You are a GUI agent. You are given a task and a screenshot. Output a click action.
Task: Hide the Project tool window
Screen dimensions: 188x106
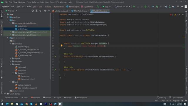click(49, 11)
